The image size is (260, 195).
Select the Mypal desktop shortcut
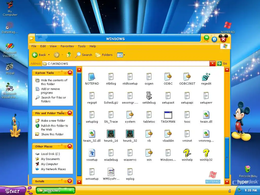point(10,69)
